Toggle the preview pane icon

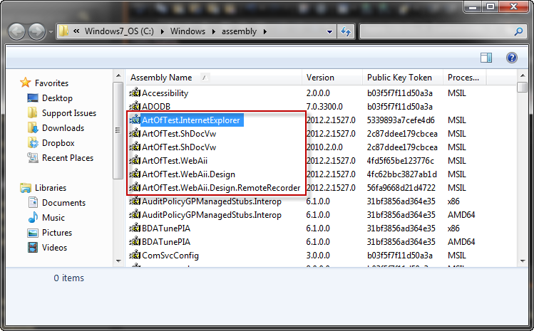[486, 58]
